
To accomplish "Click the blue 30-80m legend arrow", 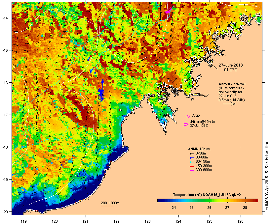I will coord(192,158).
